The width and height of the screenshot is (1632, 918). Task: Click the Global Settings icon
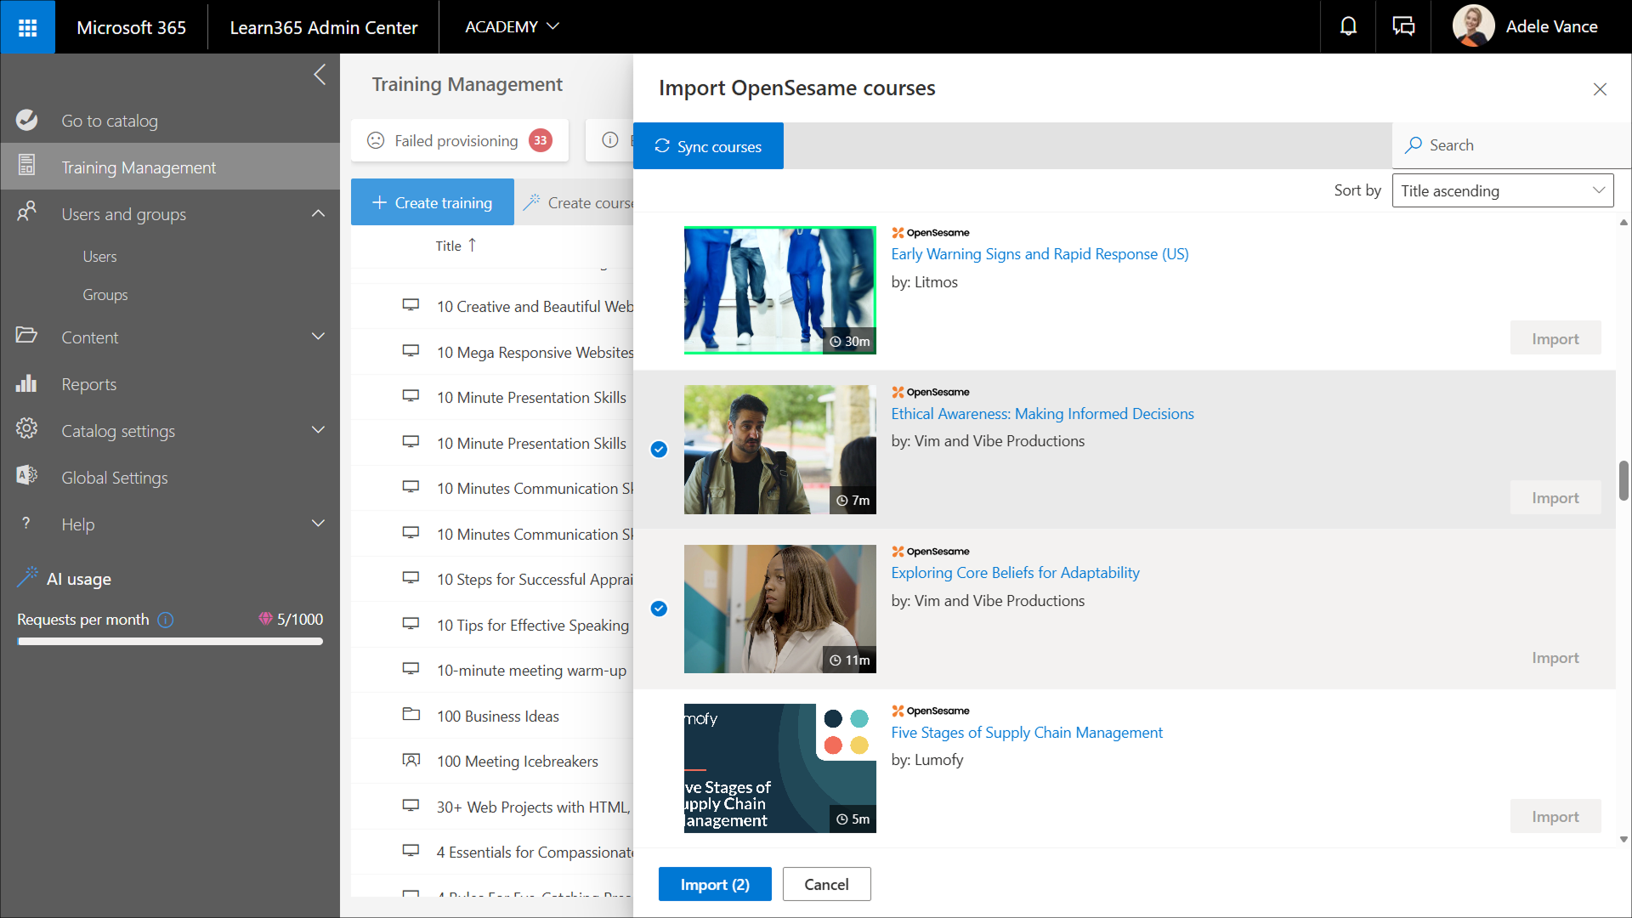point(26,477)
